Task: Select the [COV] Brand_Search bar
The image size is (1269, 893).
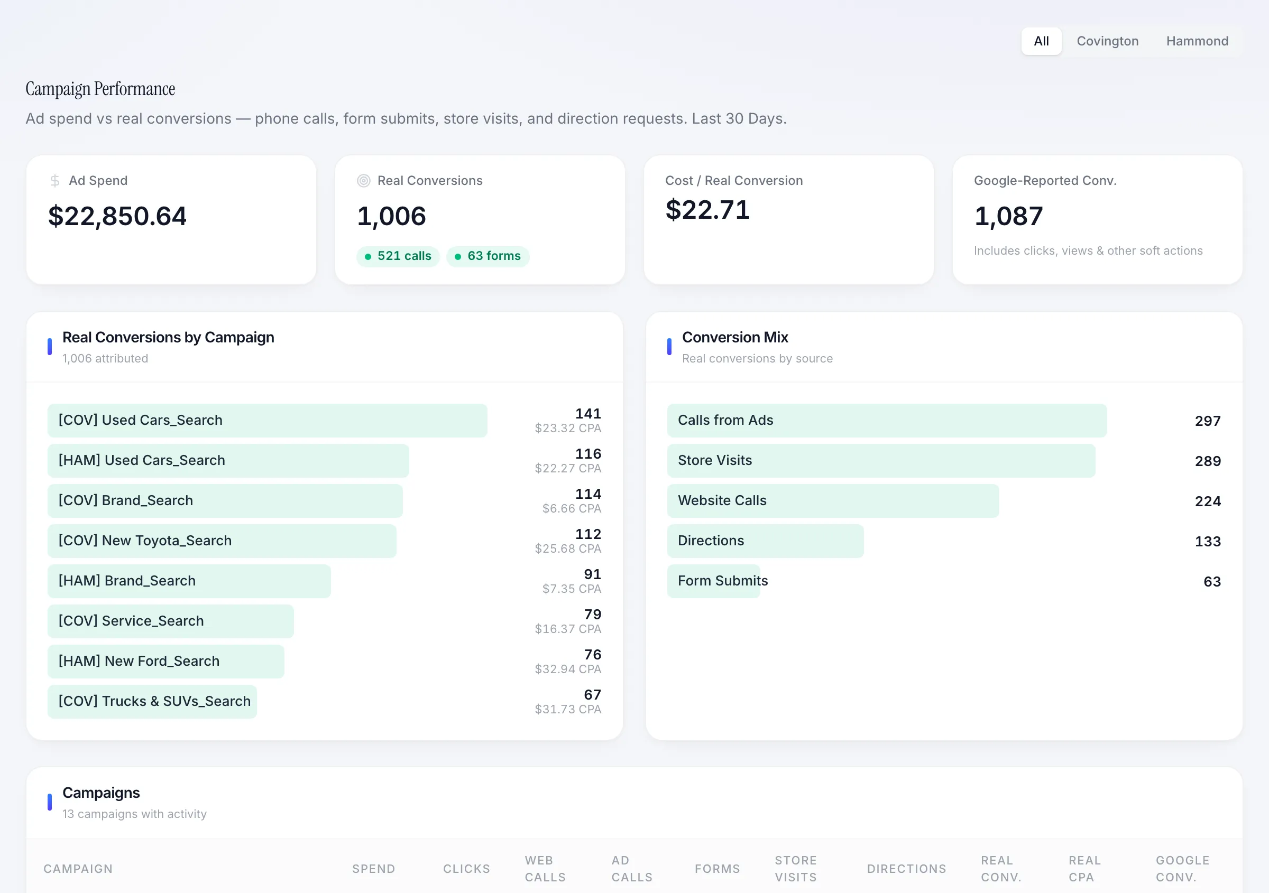Action: pos(225,500)
